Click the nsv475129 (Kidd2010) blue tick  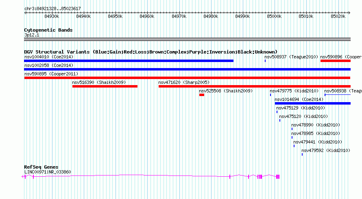[277, 112]
